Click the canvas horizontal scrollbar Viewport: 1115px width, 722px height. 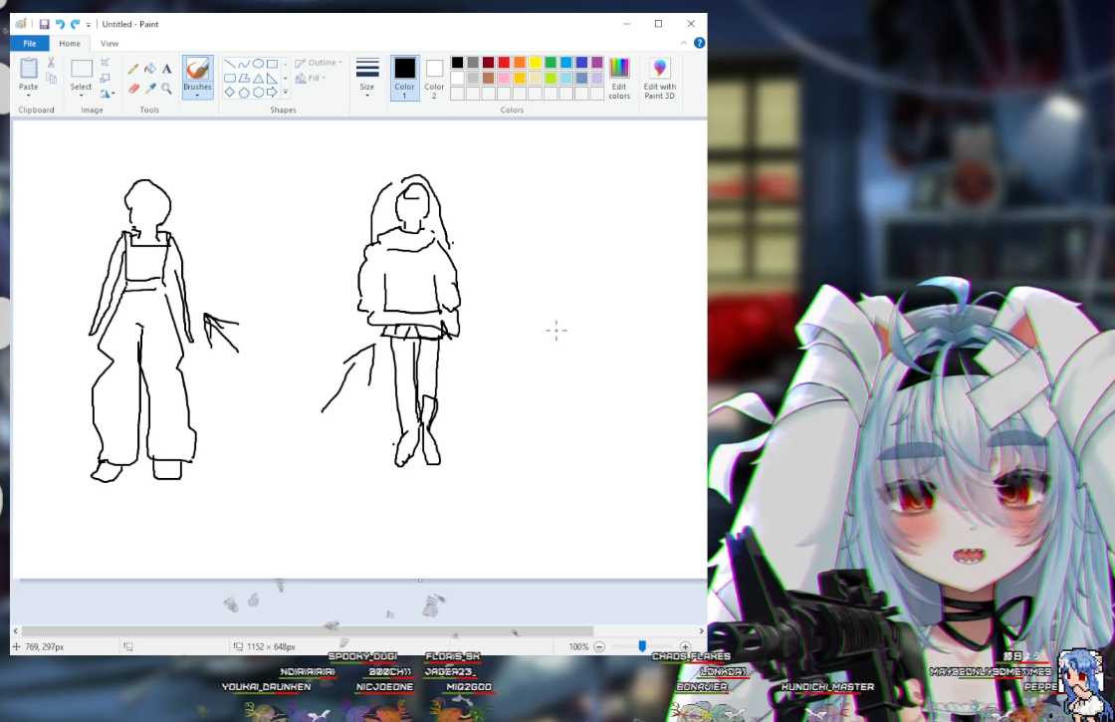[x=308, y=631]
